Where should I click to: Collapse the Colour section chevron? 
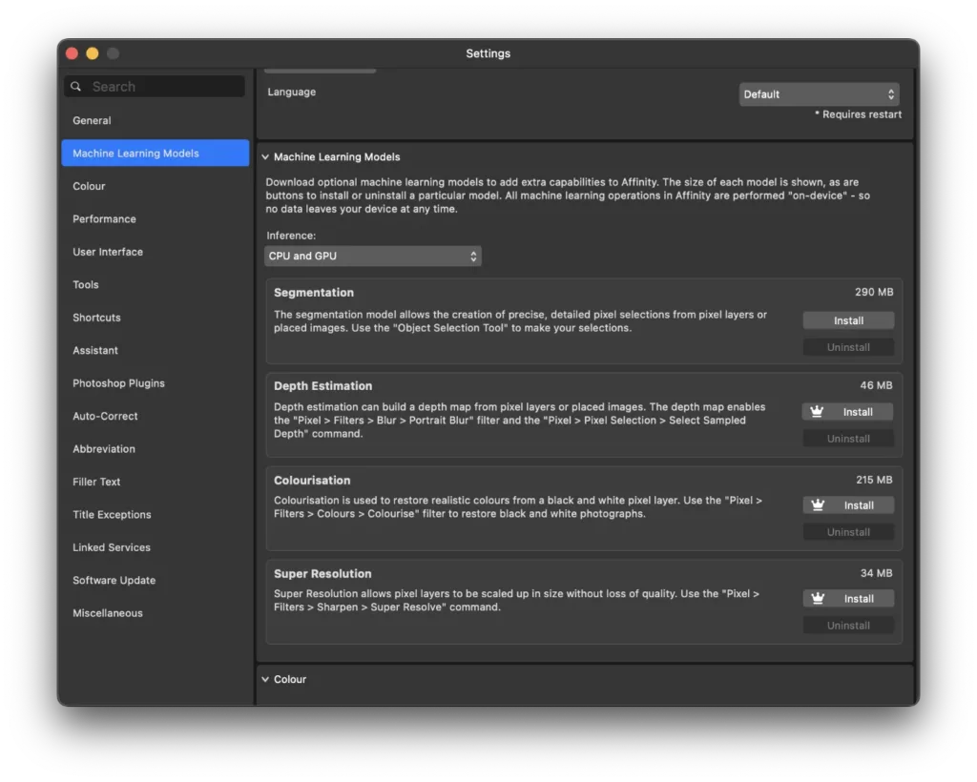(265, 679)
